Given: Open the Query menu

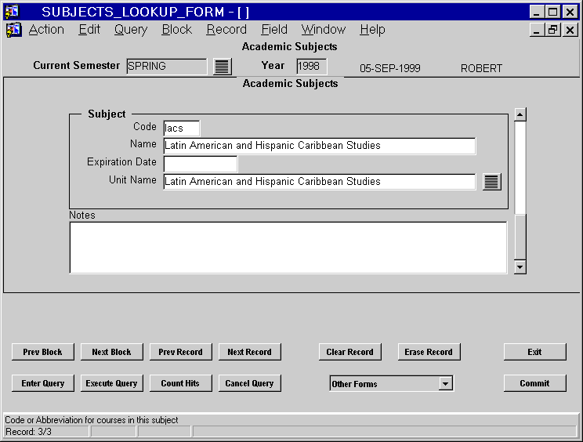Looking at the screenshot, I should pos(131,29).
